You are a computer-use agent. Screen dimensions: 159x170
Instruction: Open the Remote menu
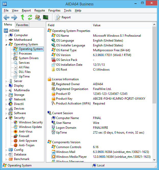[39, 10]
